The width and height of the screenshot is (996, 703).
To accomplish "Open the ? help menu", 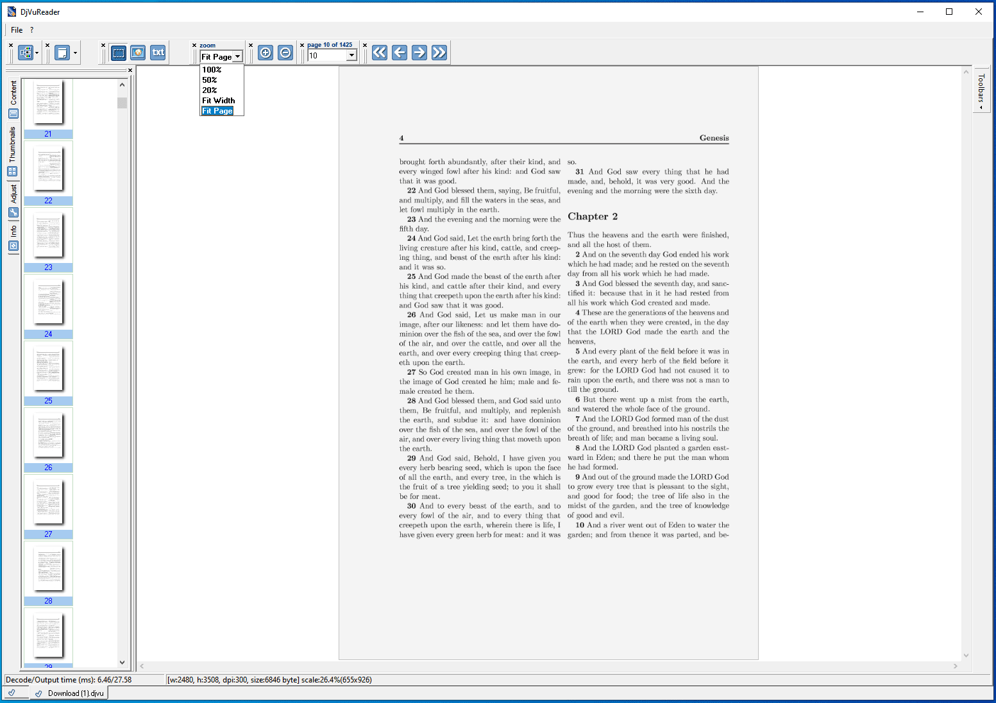I will [32, 30].
